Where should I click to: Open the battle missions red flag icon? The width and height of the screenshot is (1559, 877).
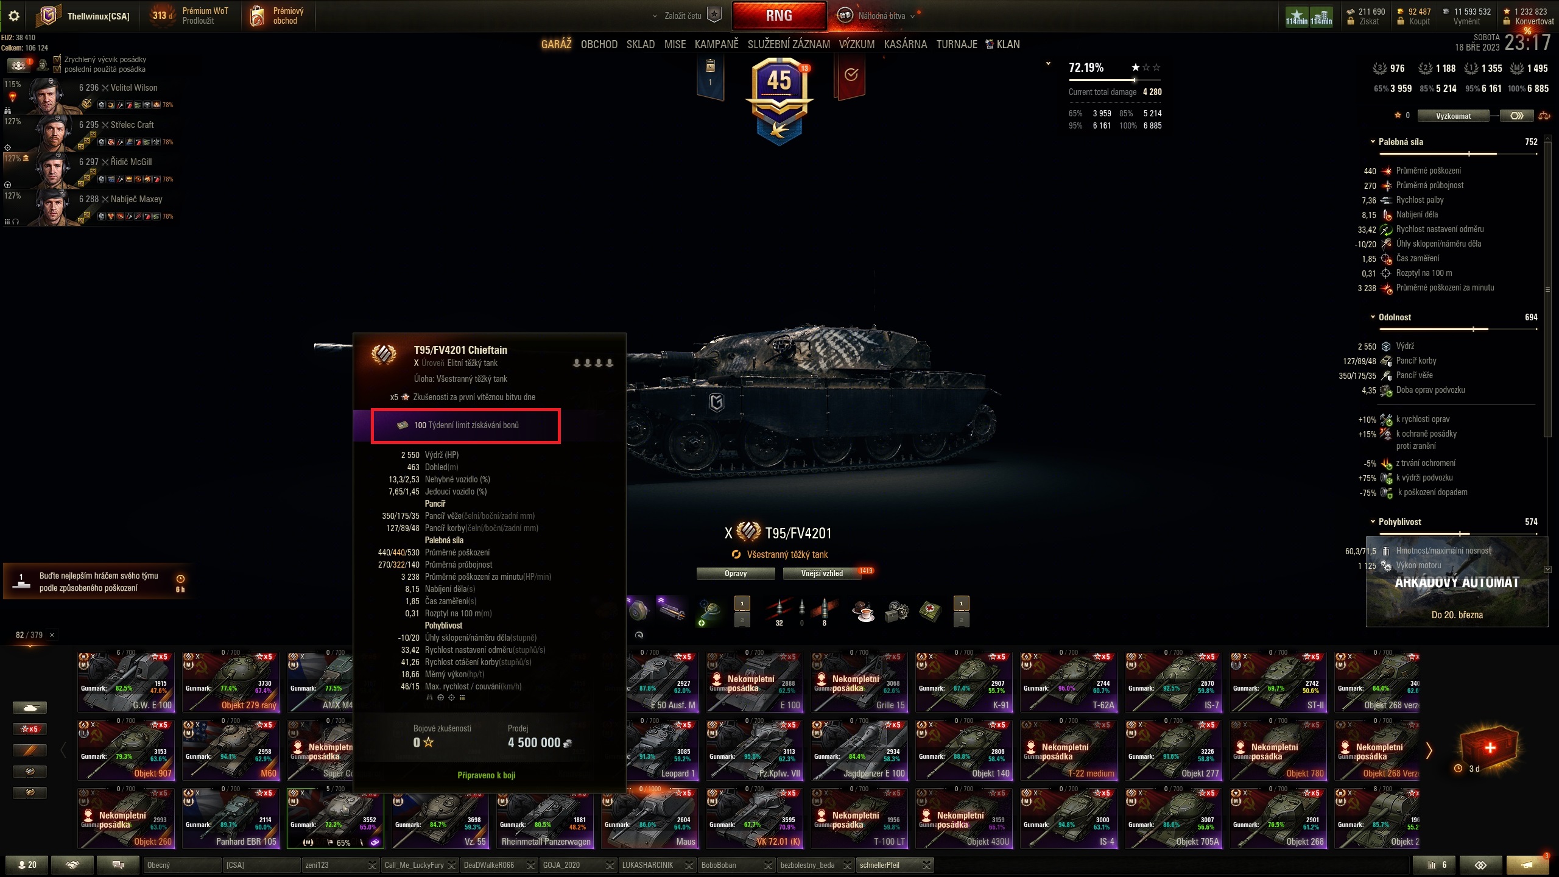[851, 76]
